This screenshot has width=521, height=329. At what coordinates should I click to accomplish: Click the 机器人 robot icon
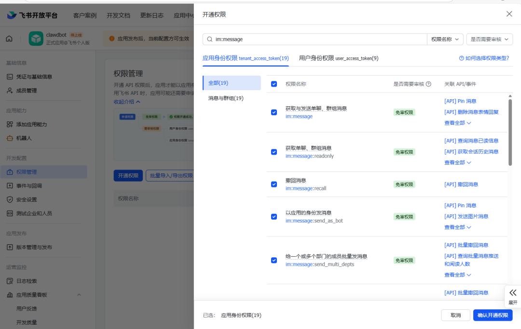click(x=10, y=138)
